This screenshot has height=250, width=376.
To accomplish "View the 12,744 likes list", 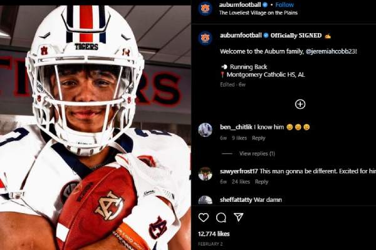I will 214,234.
